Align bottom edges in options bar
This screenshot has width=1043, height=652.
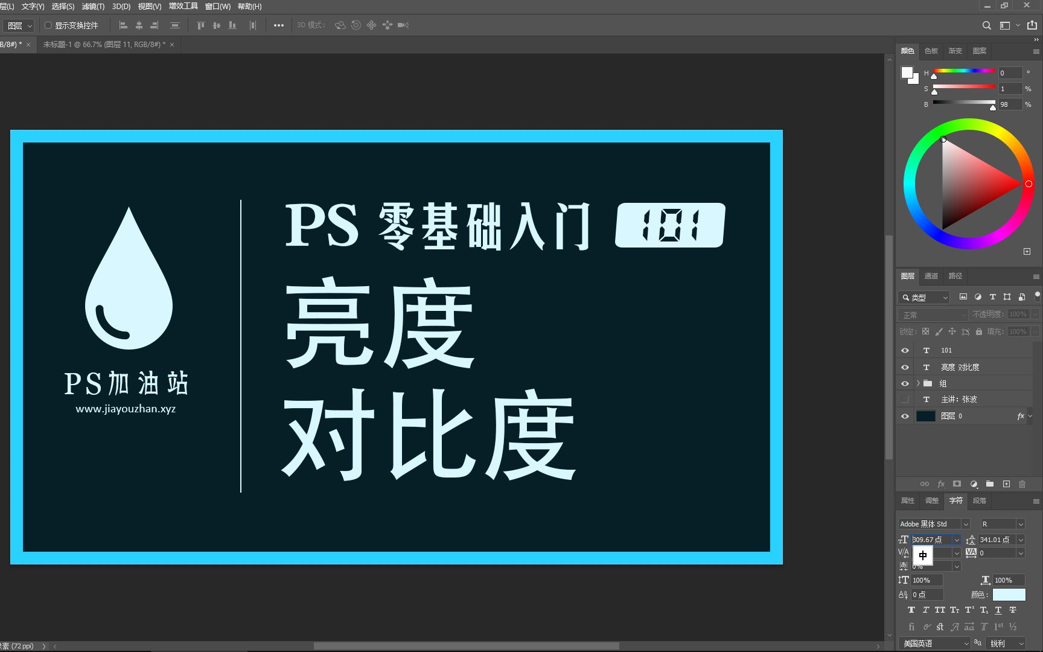point(232,25)
